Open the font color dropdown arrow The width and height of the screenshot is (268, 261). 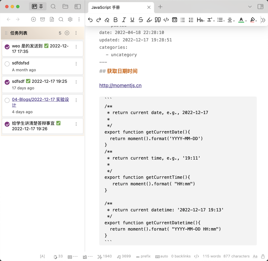tap(246, 21)
